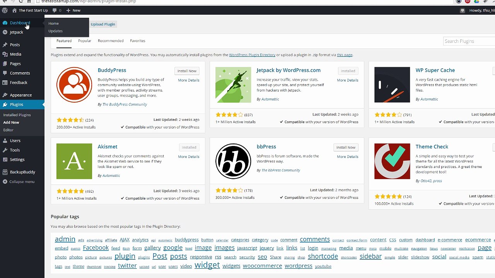Image resolution: width=495 pixels, height=278 pixels.
Task: Select Updates in Dashboard submenu
Action: 55,31
